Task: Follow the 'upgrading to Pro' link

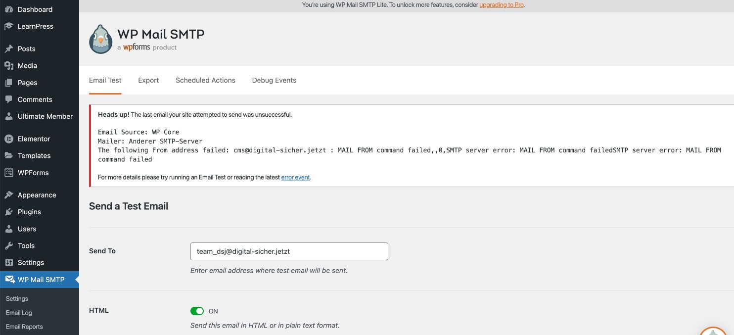Action: (x=501, y=5)
